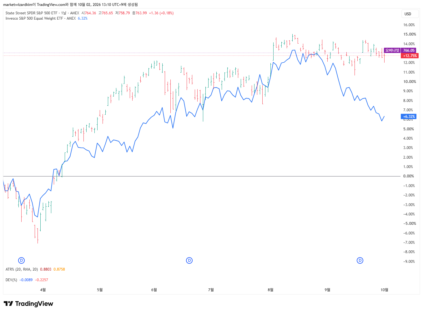This screenshot has width=423, height=313.
Task: Click the 4월 label on the time axis
Action: (43, 290)
